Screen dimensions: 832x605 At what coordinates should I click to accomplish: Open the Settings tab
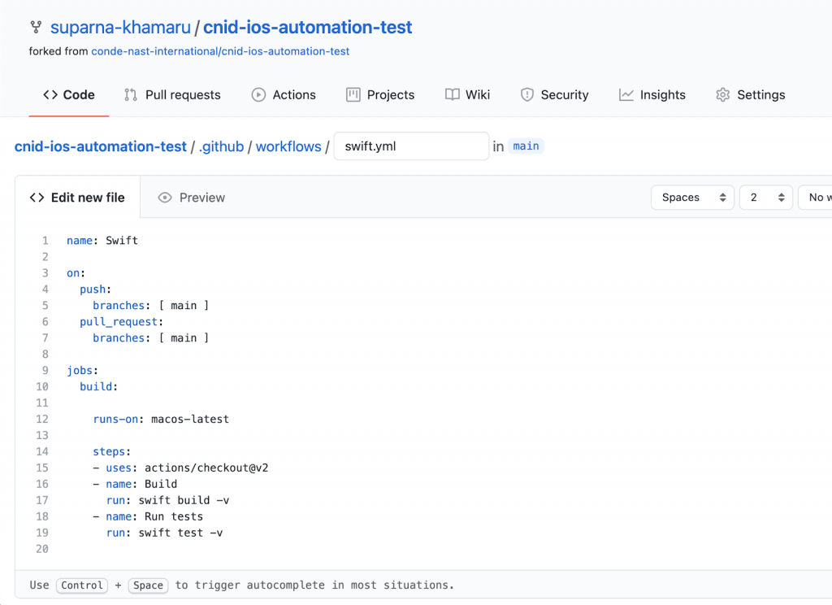(x=750, y=95)
